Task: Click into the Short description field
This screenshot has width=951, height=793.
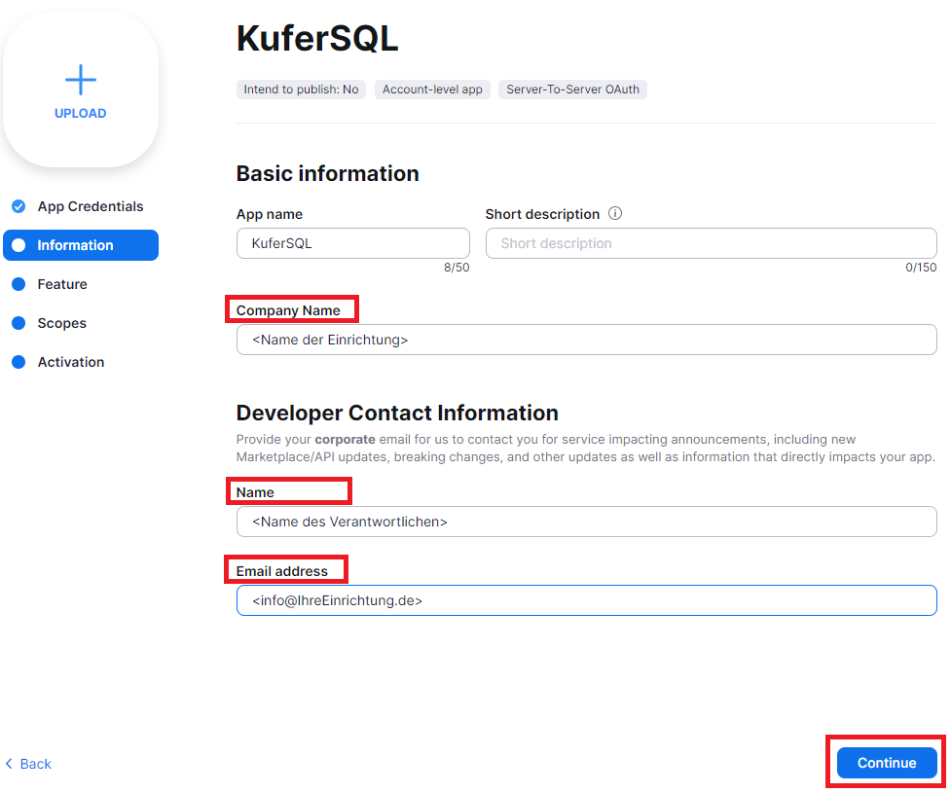Action: (x=711, y=243)
